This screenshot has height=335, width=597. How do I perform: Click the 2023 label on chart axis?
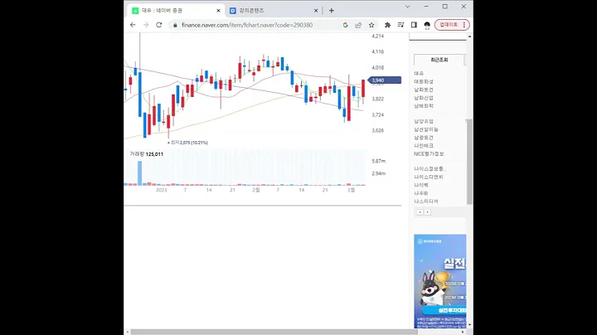(162, 190)
